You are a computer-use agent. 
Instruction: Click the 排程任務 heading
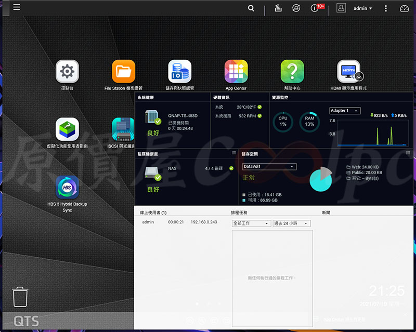(x=239, y=213)
